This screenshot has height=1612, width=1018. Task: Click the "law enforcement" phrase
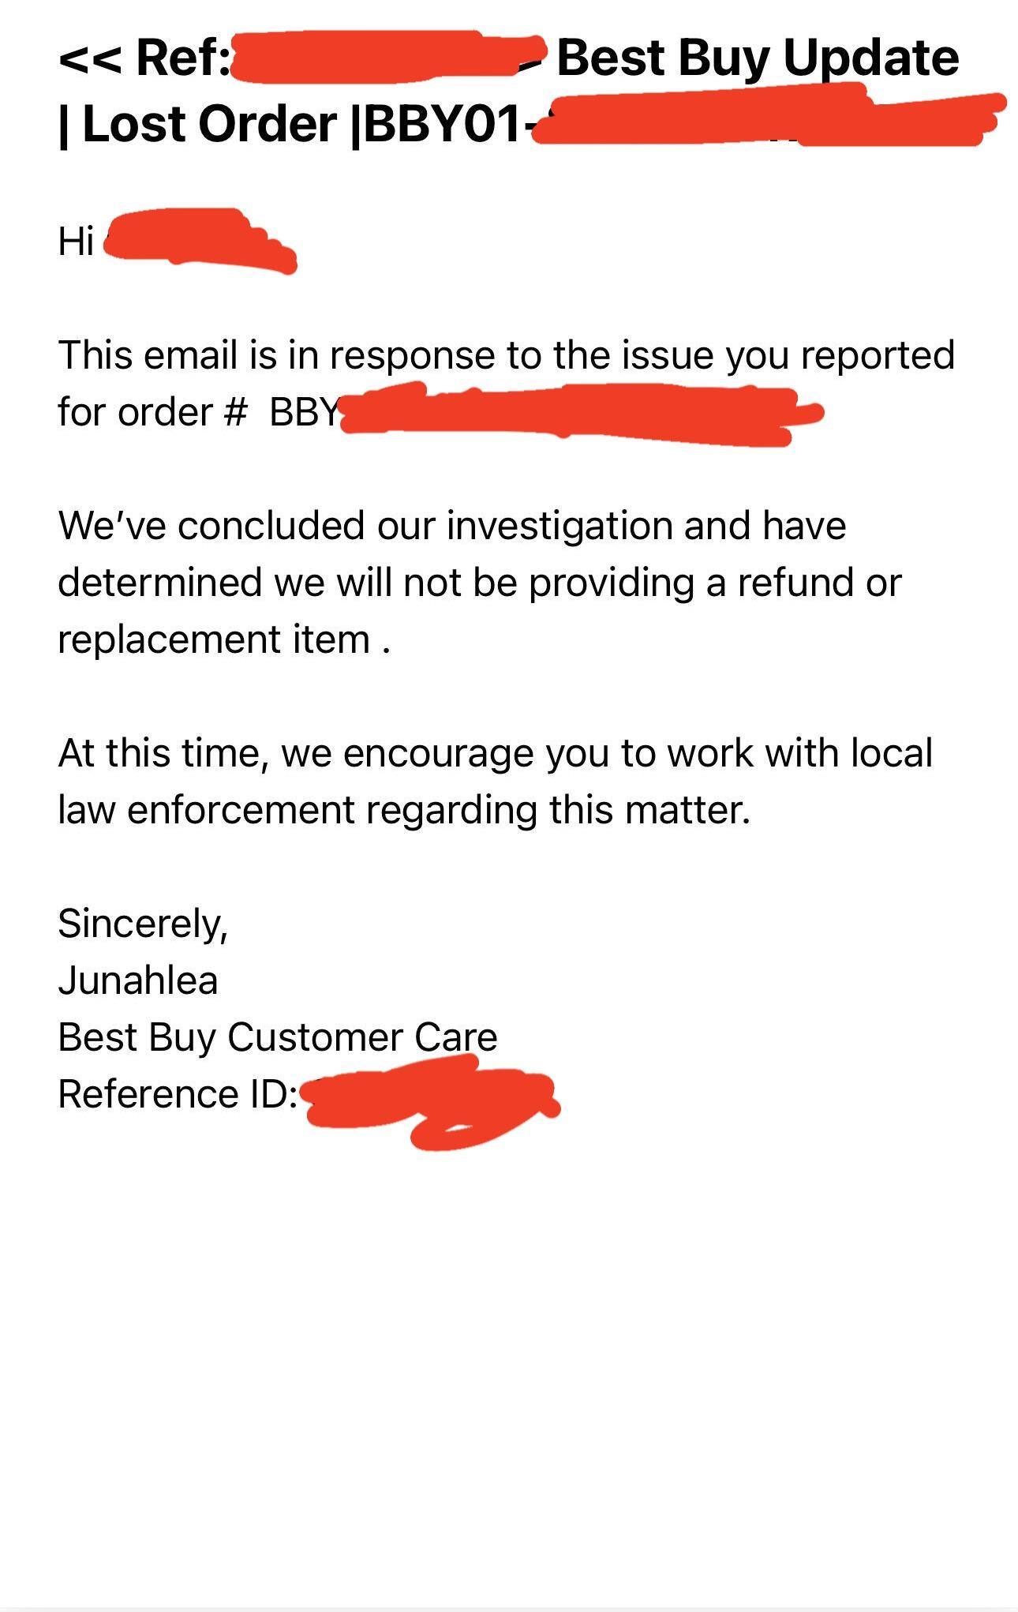207,810
